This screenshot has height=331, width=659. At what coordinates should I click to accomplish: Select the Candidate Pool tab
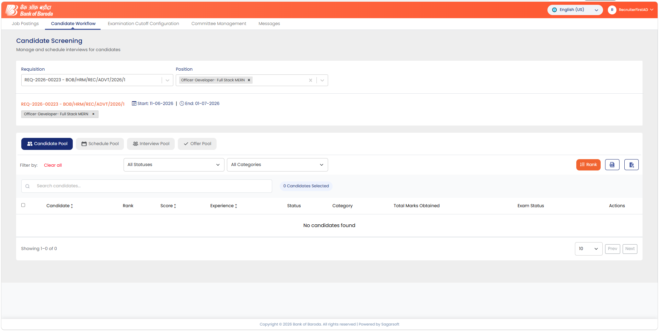47,144
